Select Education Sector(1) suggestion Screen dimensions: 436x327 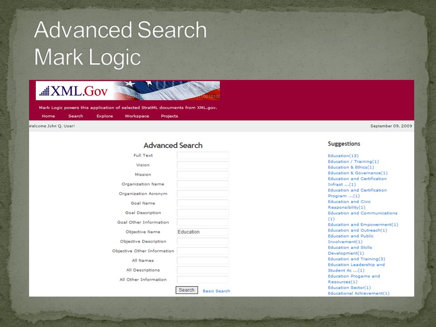coord(349,287)
